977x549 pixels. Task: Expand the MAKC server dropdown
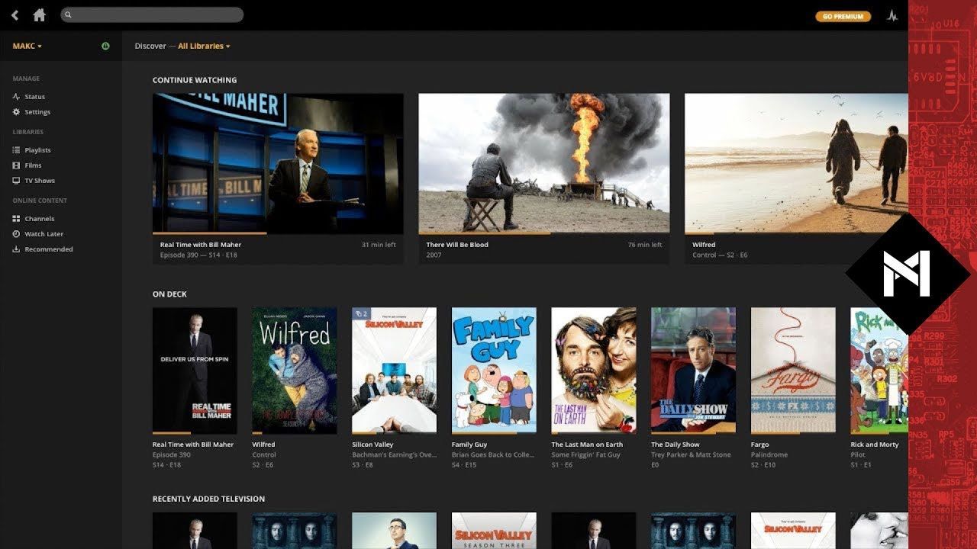click(27, 47)
